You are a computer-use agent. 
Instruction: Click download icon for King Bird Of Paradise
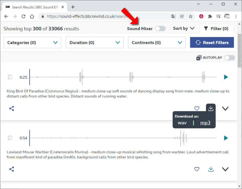click(211, 108)
